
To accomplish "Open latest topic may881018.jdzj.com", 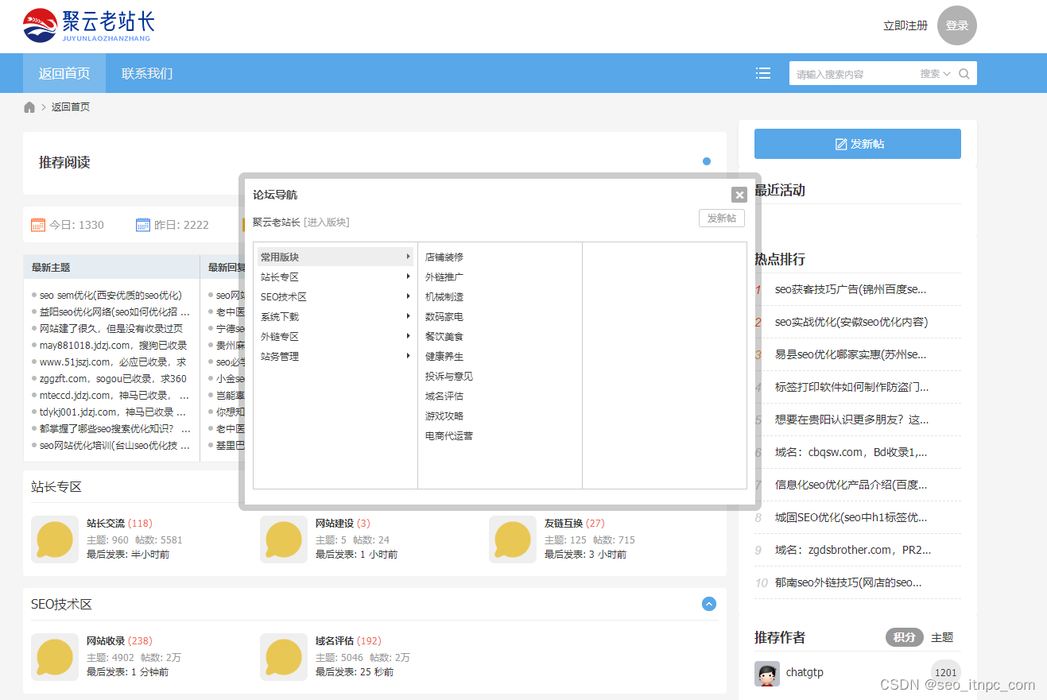I will (x=113, y=345).
